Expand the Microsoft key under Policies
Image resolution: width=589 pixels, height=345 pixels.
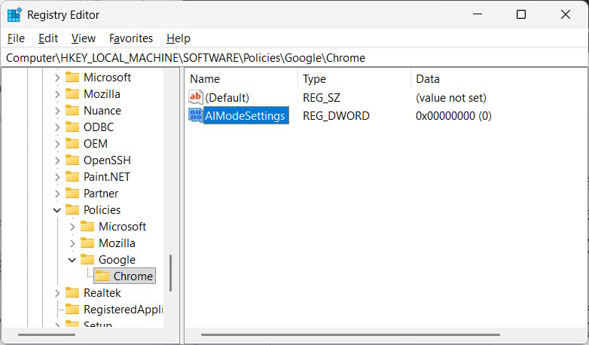tap(72, 226)
